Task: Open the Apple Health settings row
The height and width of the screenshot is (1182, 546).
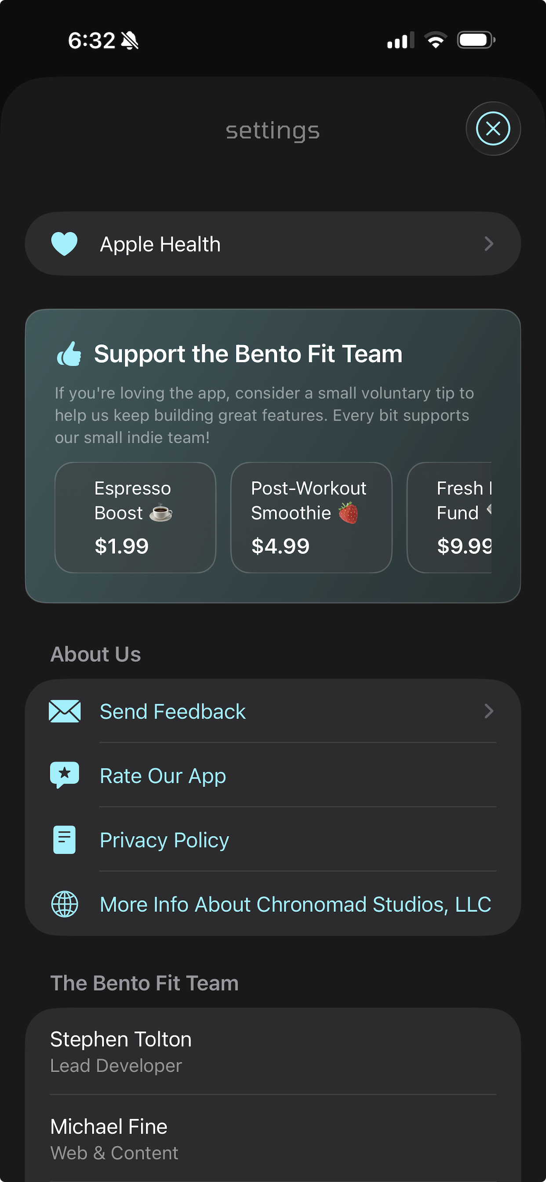Action: coord(273,244)
